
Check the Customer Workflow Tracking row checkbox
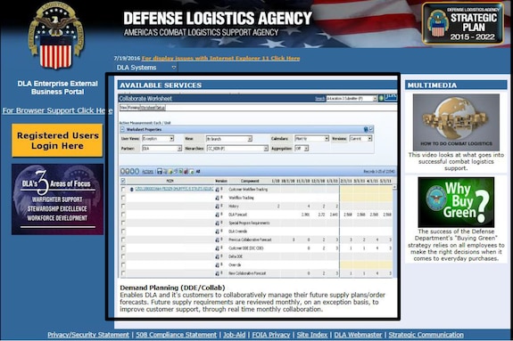pos(123,189)
